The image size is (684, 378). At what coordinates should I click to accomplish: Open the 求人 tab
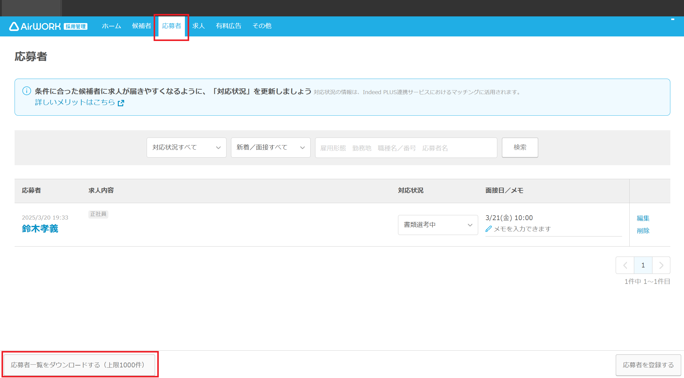tap(199, 26)
